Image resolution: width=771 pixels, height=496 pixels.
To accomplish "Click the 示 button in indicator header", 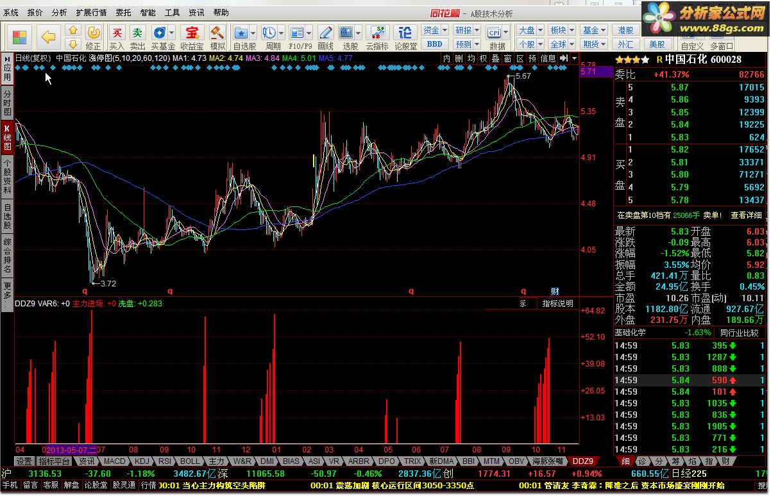I will pos(523,303).
